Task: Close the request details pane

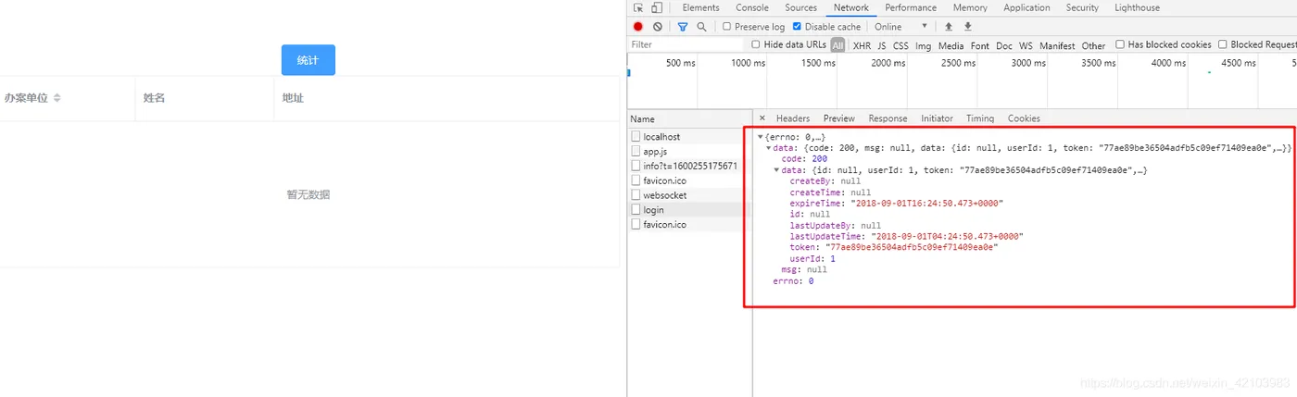Action: click(x=762, y=118)
